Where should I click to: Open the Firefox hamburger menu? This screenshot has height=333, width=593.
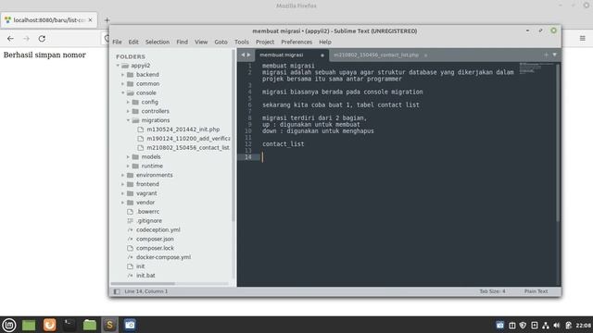point(583,39)
